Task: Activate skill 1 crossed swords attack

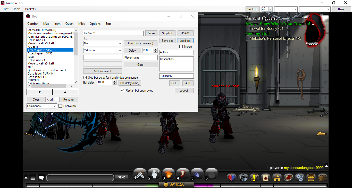Action: (x=139, y=174)
